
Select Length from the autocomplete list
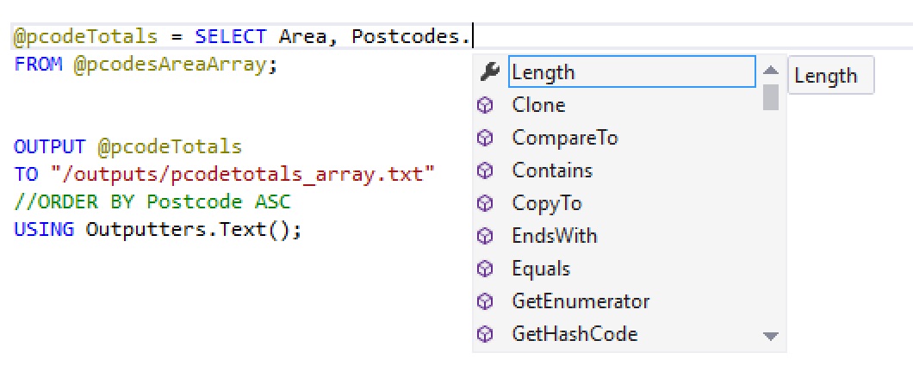click(543, 72)
